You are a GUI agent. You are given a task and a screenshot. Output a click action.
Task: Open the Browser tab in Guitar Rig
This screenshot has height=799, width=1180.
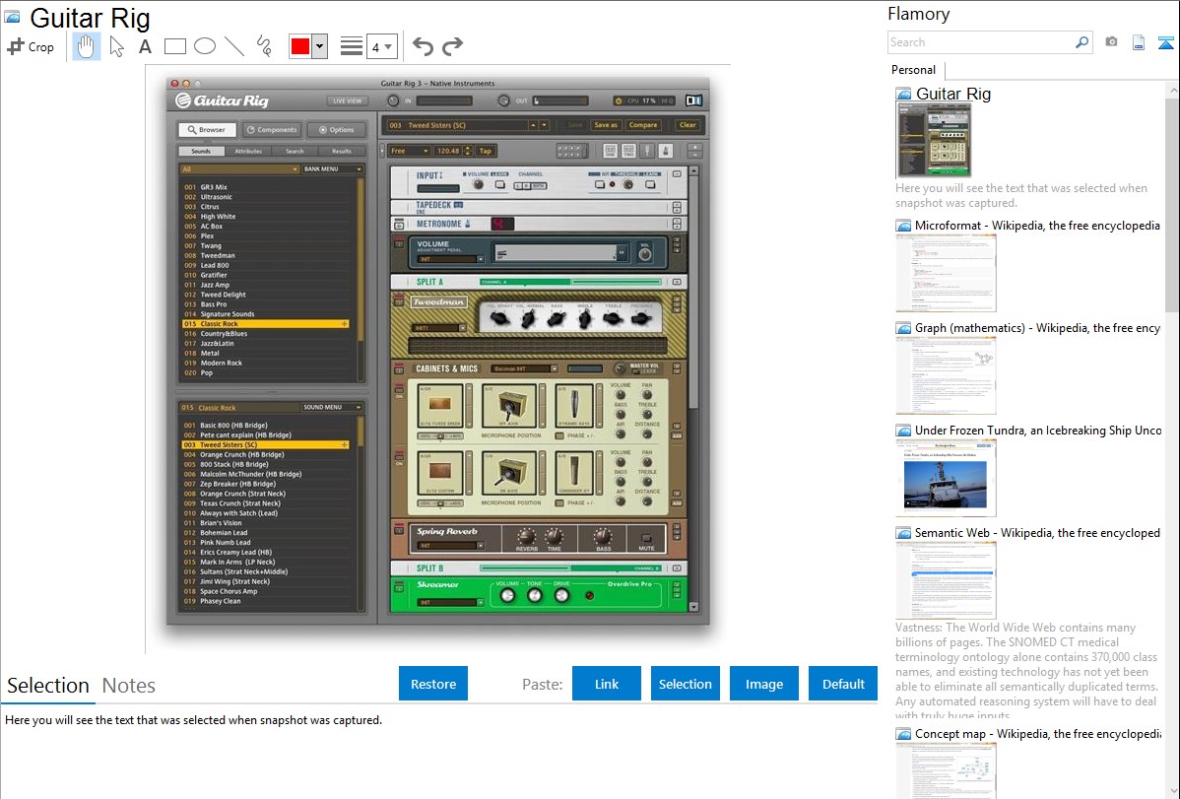coord(207,129)
